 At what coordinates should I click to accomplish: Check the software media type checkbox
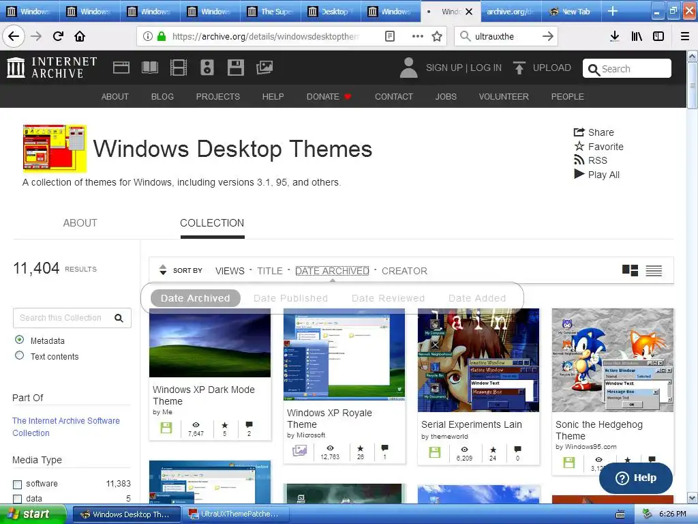coord(17,484)
